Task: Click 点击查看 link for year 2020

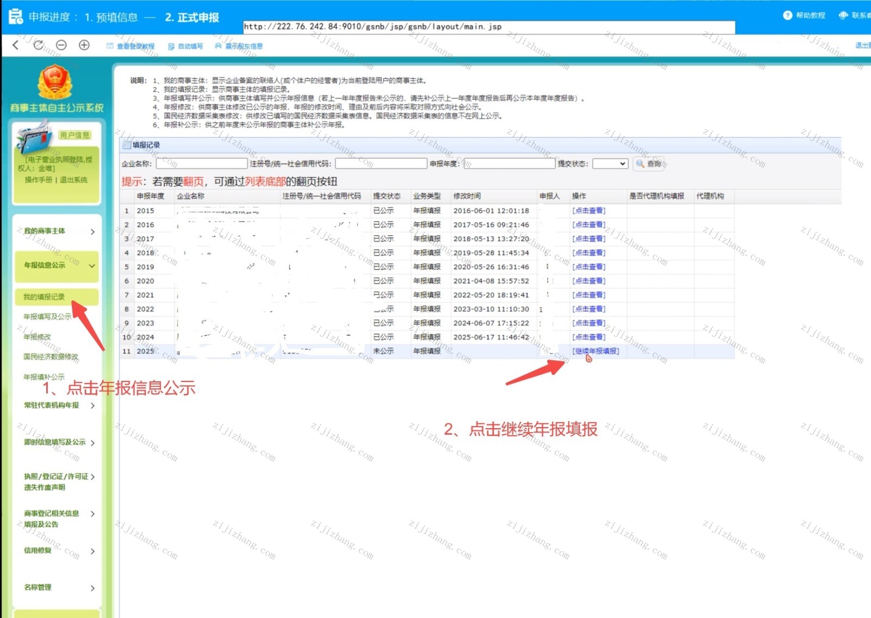Action: (x=588, y=281)
